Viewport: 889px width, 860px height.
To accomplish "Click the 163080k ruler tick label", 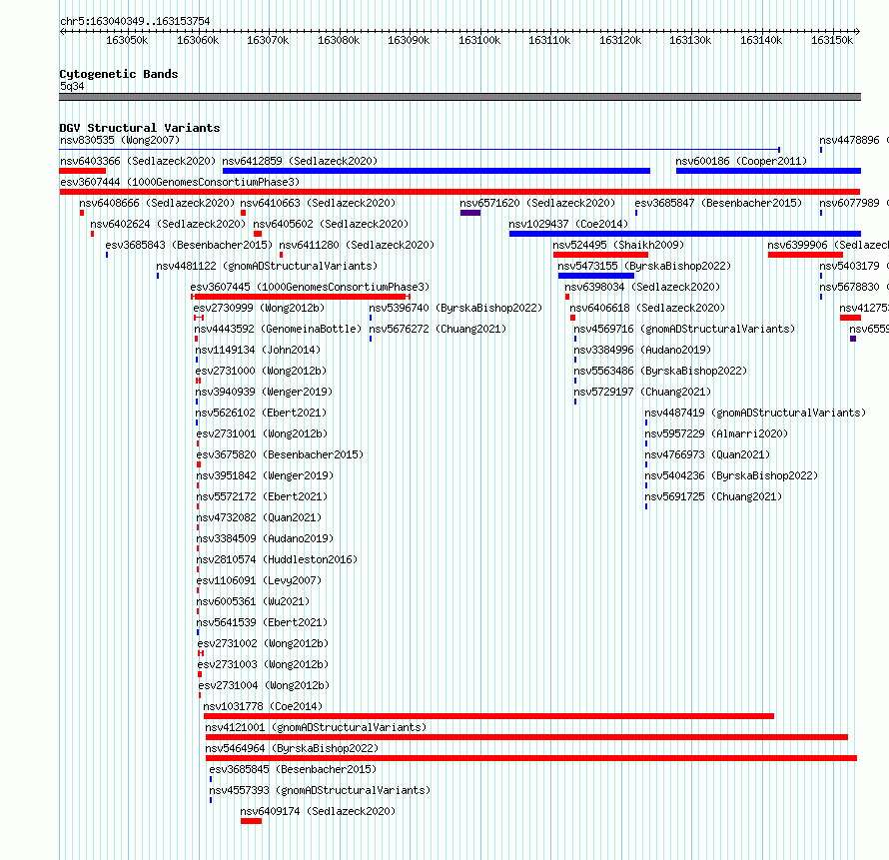I will coord(339,40).
